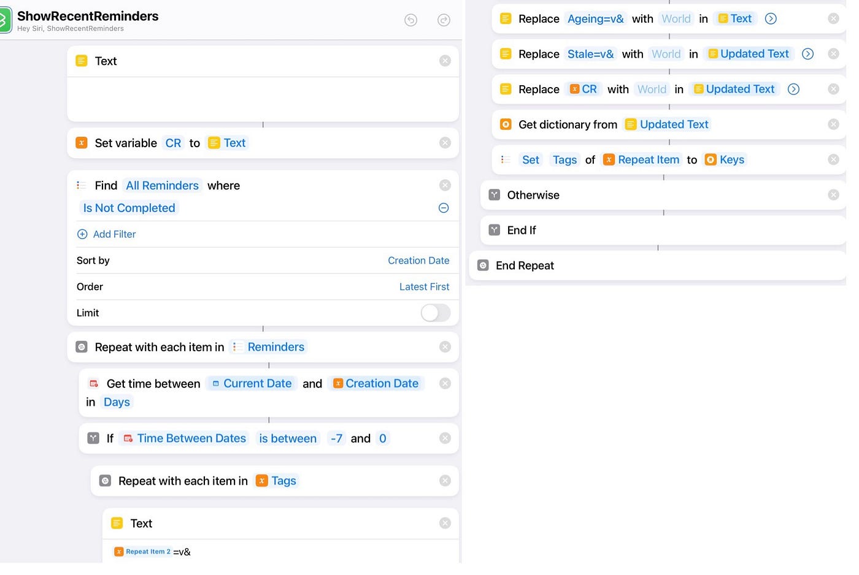
Task: Delete the Replace Ageing=v& action
Action: click(833, 18)
